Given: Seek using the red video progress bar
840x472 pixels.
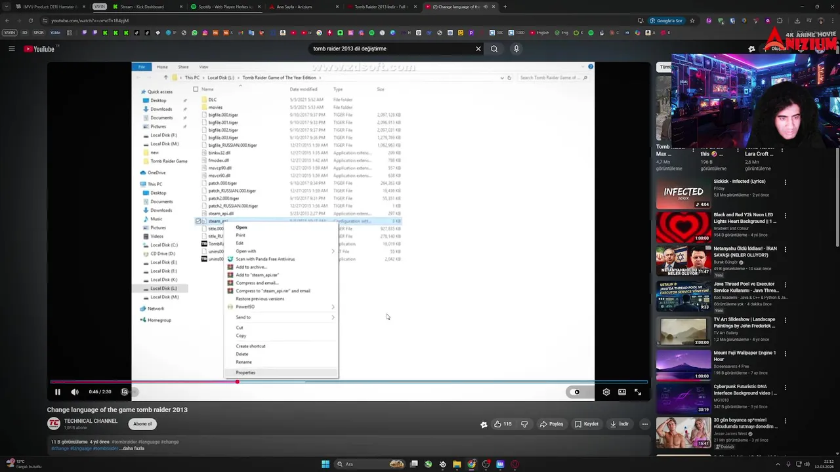Looking at the screenshot, I should (x=348, y=382).
